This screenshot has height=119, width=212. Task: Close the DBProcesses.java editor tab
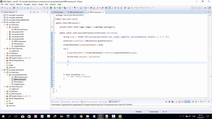[x=103, y=12]
